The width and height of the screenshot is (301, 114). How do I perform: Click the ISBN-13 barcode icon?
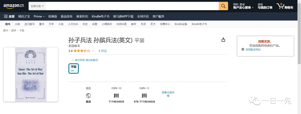(144, 96)
